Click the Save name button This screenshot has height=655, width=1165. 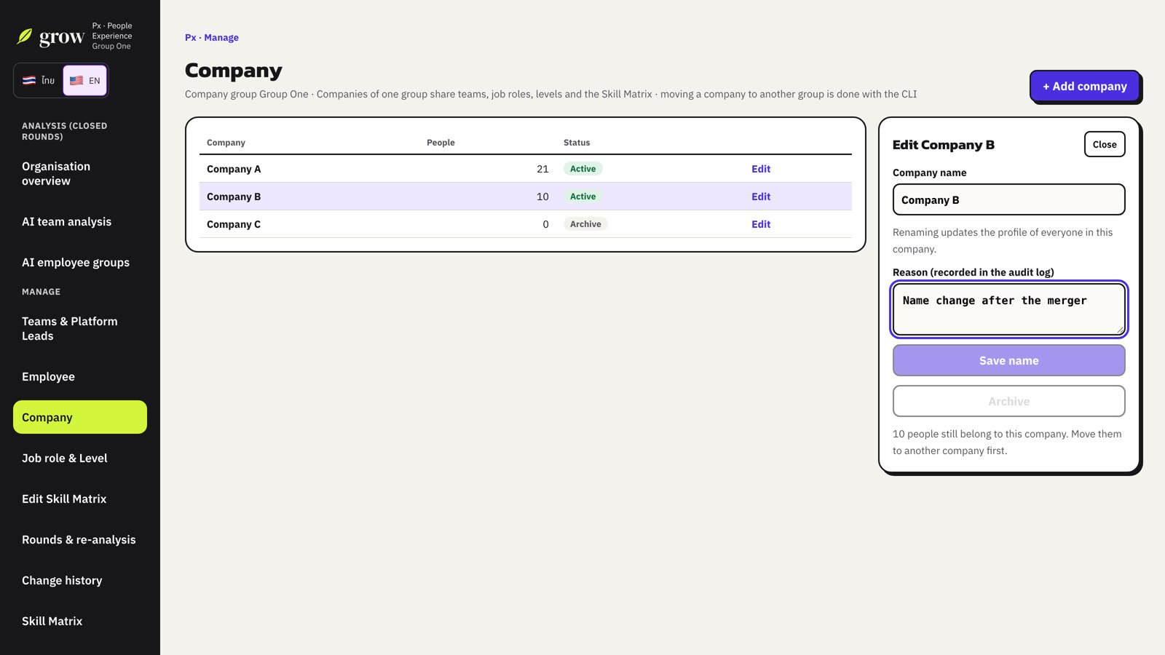pyautogui.click(x=1008, y=360)
